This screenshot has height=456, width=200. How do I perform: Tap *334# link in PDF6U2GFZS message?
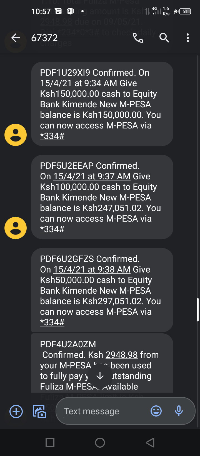pyautogui.click(x=52, y=322)
